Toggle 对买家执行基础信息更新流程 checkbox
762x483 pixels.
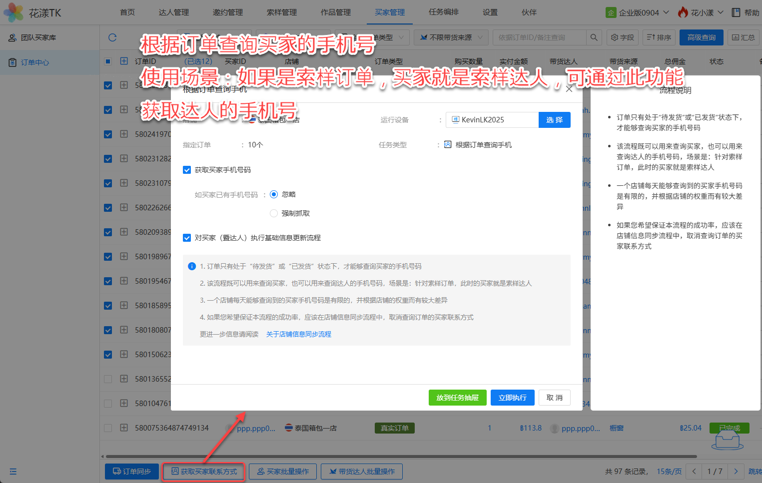click(187, 238)
